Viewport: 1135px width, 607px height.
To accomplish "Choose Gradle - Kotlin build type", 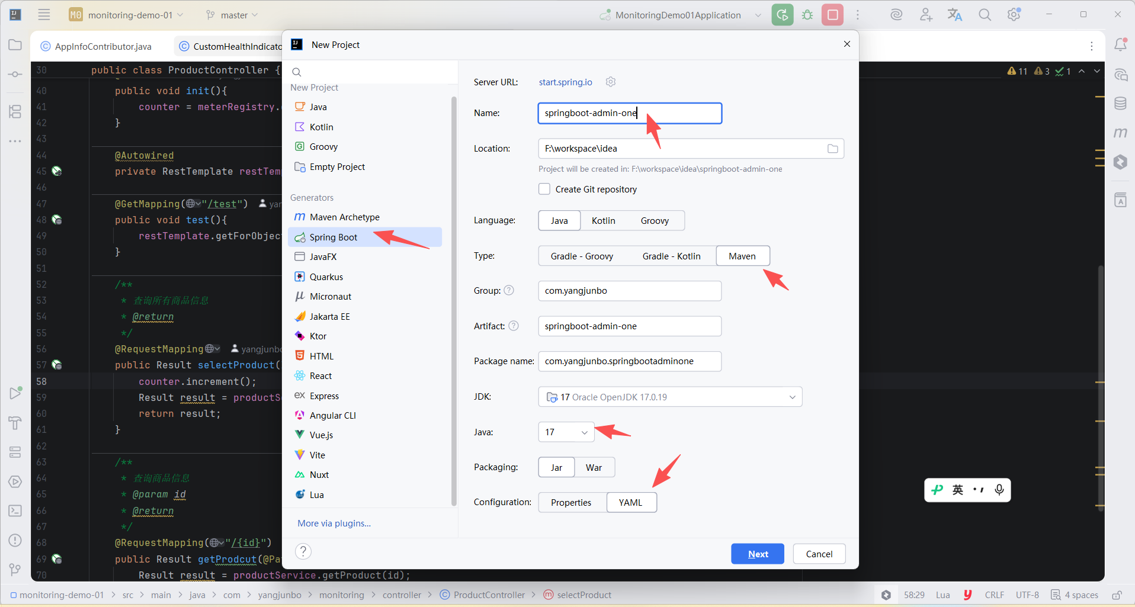I will pyautogui.click(x=671, y=256).
